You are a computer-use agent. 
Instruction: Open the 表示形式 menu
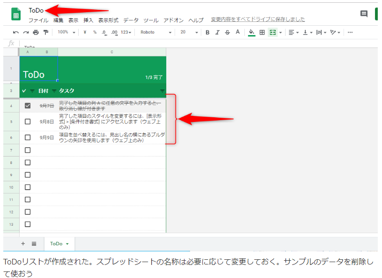(x=108, y=20)
